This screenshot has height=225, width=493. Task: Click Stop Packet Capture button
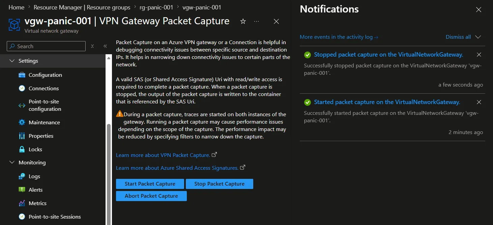(220, 184)
